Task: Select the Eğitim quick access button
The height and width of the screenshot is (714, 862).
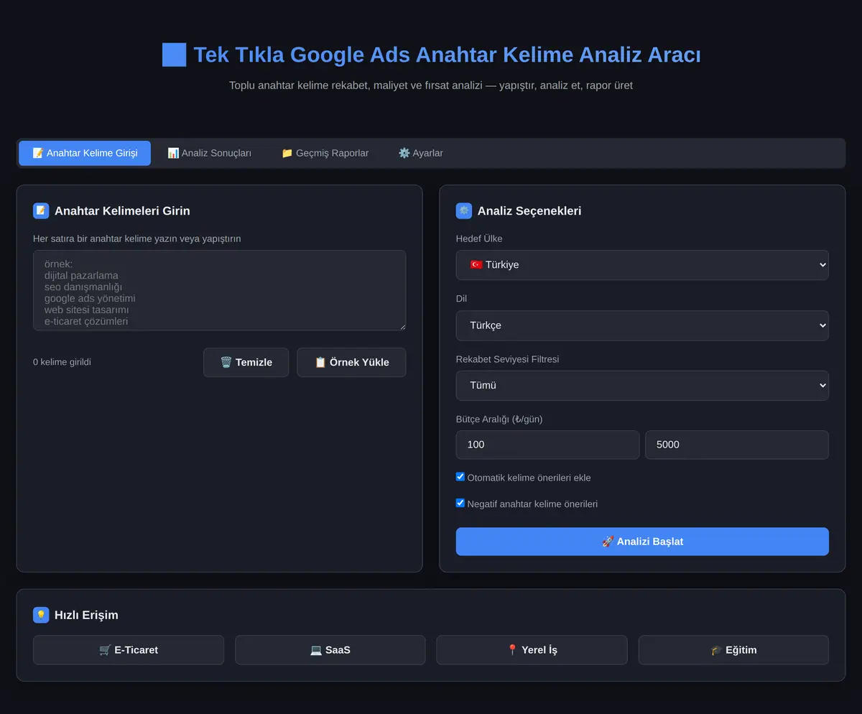Action: coord(733,650)
